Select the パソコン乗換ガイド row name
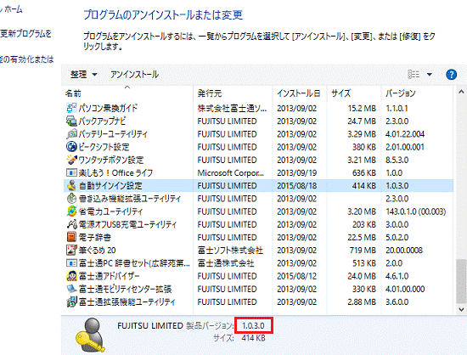 [x=108, y=108]
